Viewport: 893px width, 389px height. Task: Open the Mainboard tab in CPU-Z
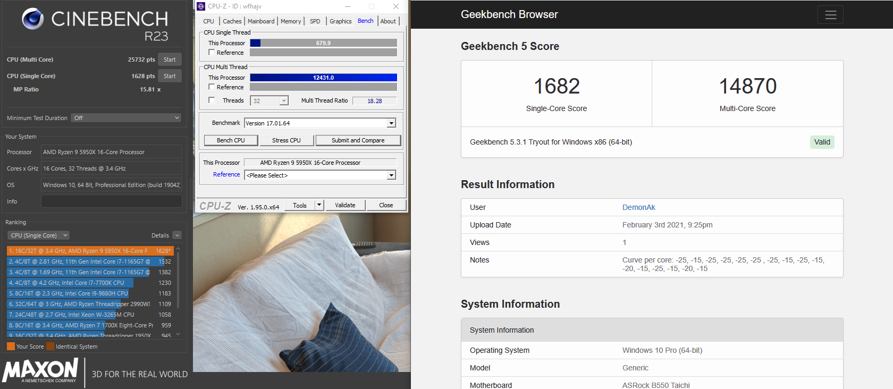click(261, 21)
